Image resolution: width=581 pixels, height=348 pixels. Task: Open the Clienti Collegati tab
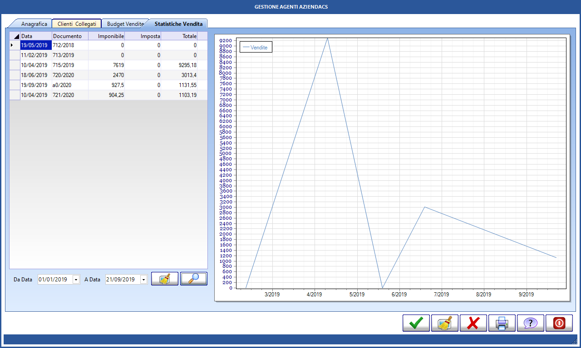[77, 24]
